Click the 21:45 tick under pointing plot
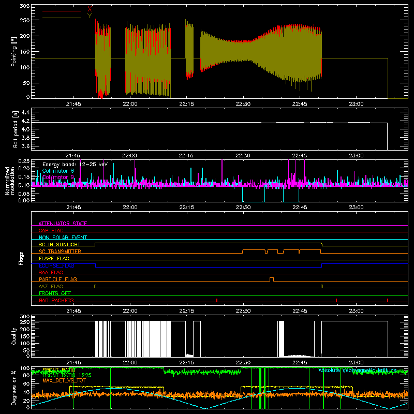Viewport: 414px width, 414px height. pos(73,104)
